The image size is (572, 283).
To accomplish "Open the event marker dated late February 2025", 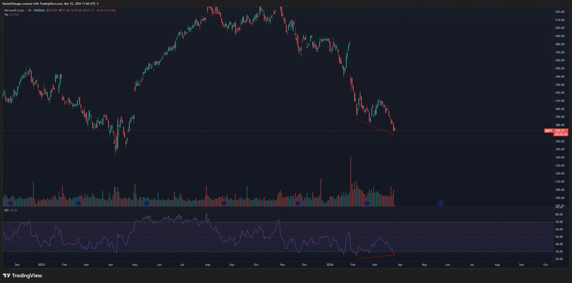I will point(78,203).
